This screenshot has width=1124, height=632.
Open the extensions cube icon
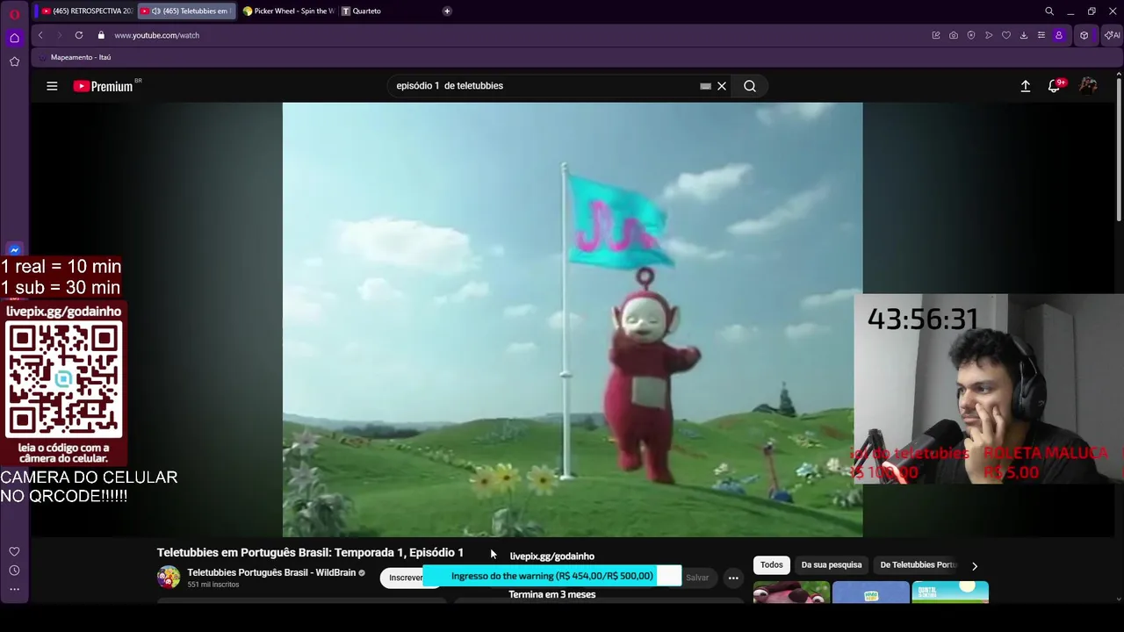pyautogui.click(x=1084, y=35)
